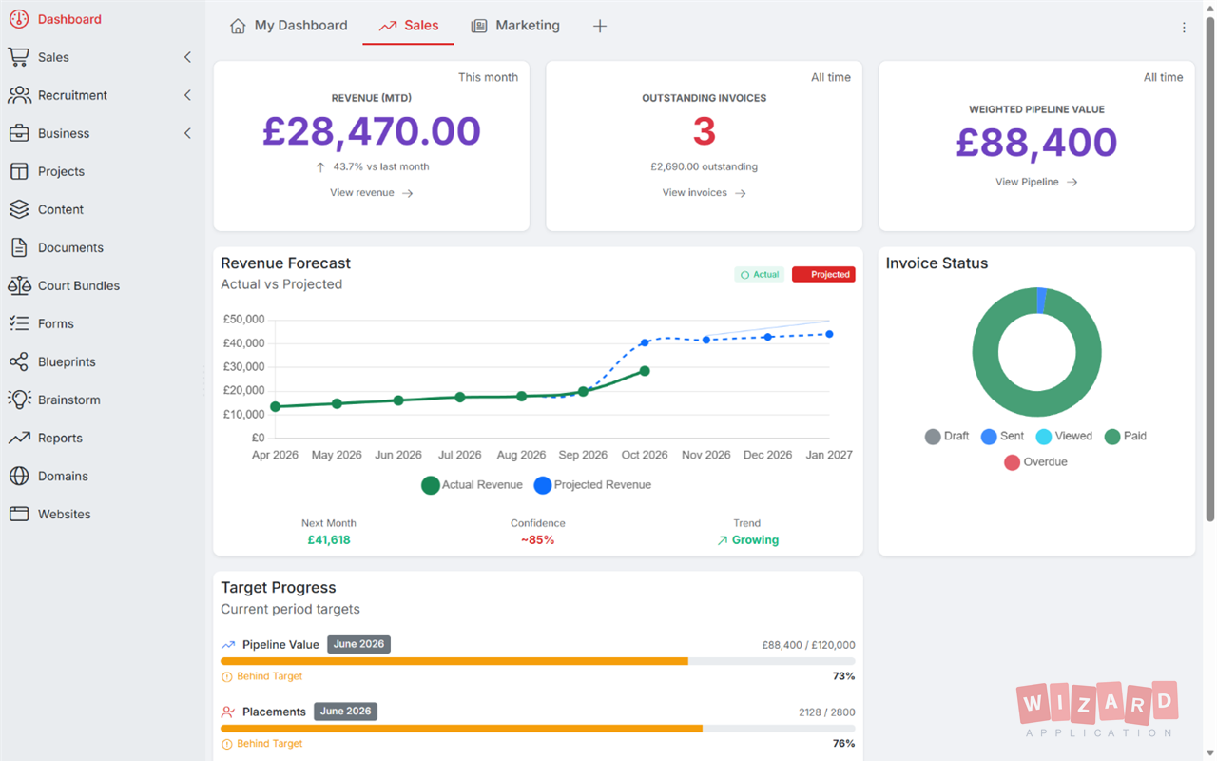
Task: Click the Sent blue color swatch
Action: 989,437
